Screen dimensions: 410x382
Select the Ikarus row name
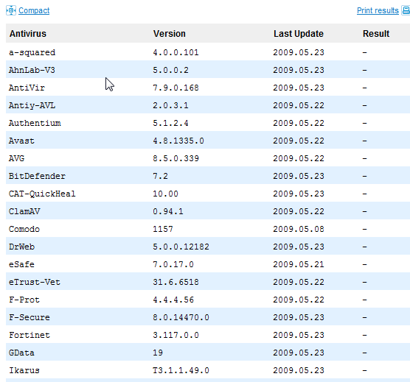coord(24,370)
